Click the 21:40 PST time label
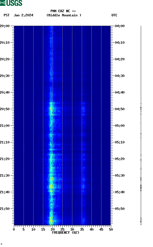This screenshot has width=153, height=247. click(5, 192)
